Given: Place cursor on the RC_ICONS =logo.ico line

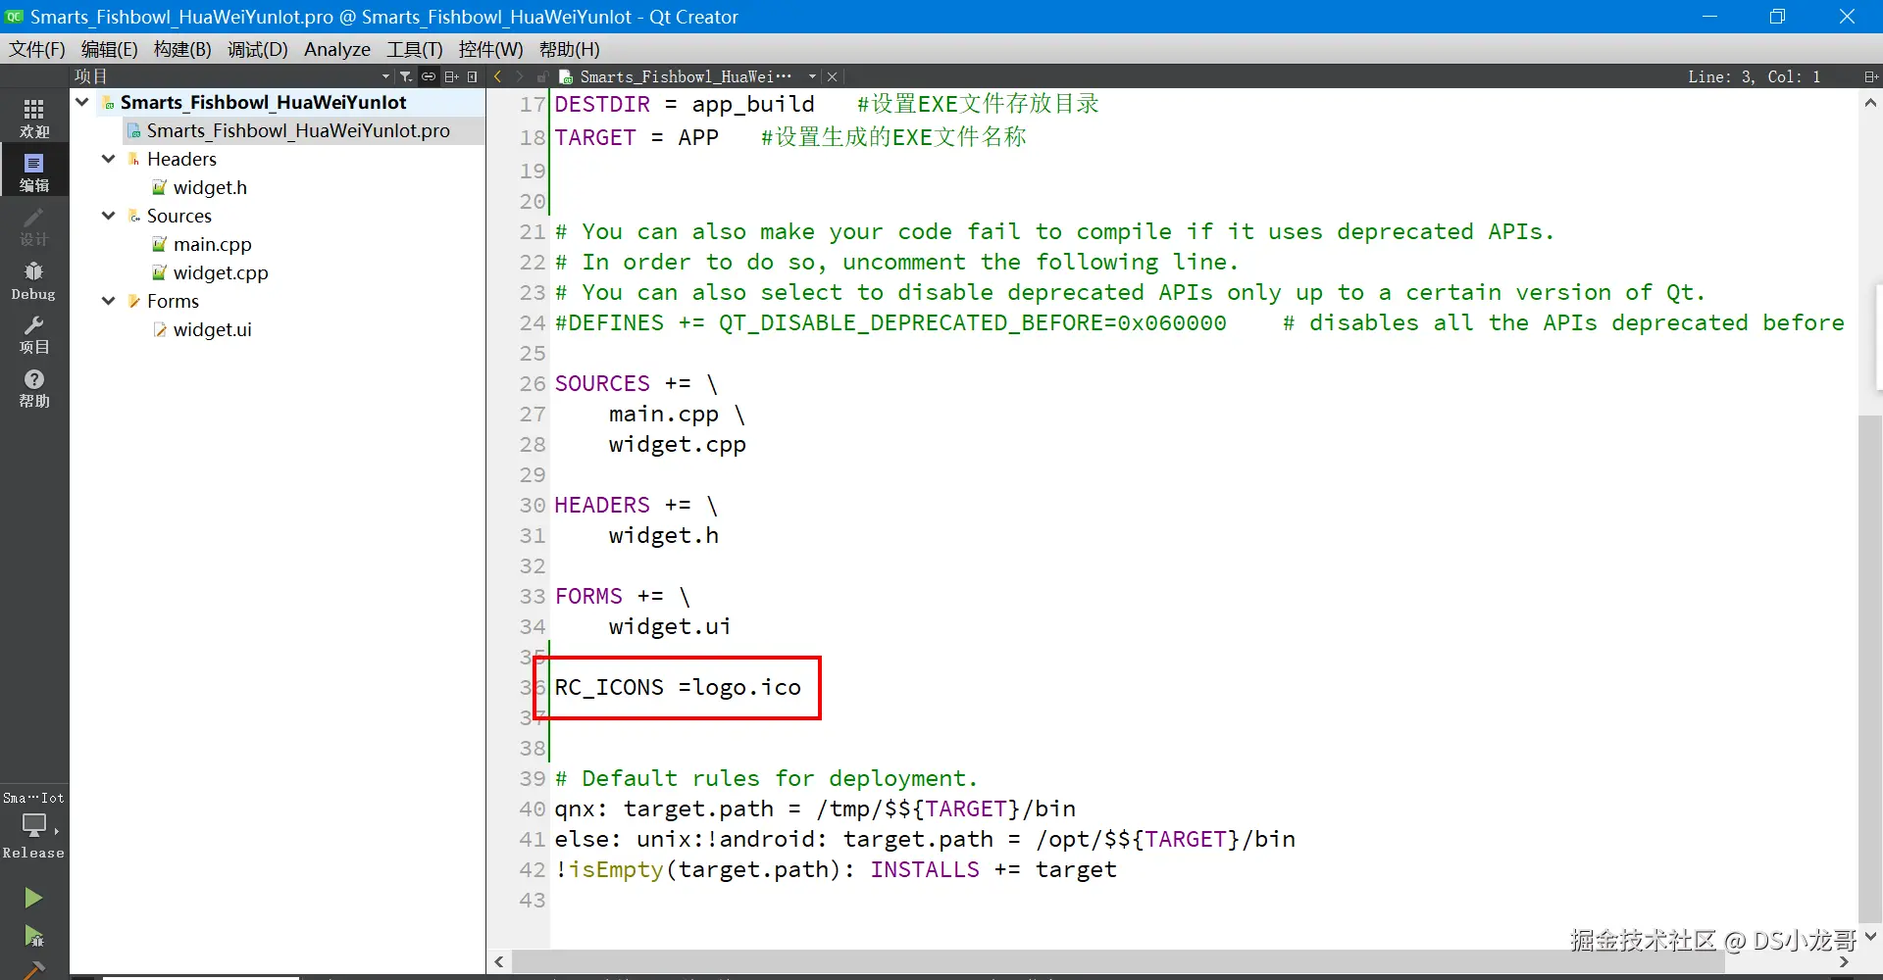Looking at the screenshot, I should pyautogui.click(x=678, y=688).
